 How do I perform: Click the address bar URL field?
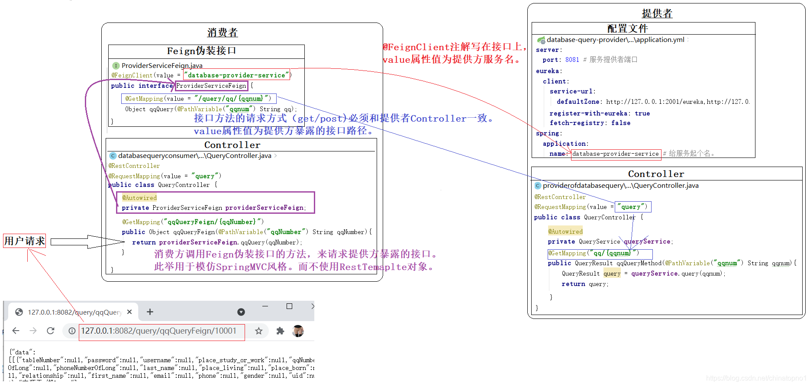pyautogui.click(x=162, y=331)
